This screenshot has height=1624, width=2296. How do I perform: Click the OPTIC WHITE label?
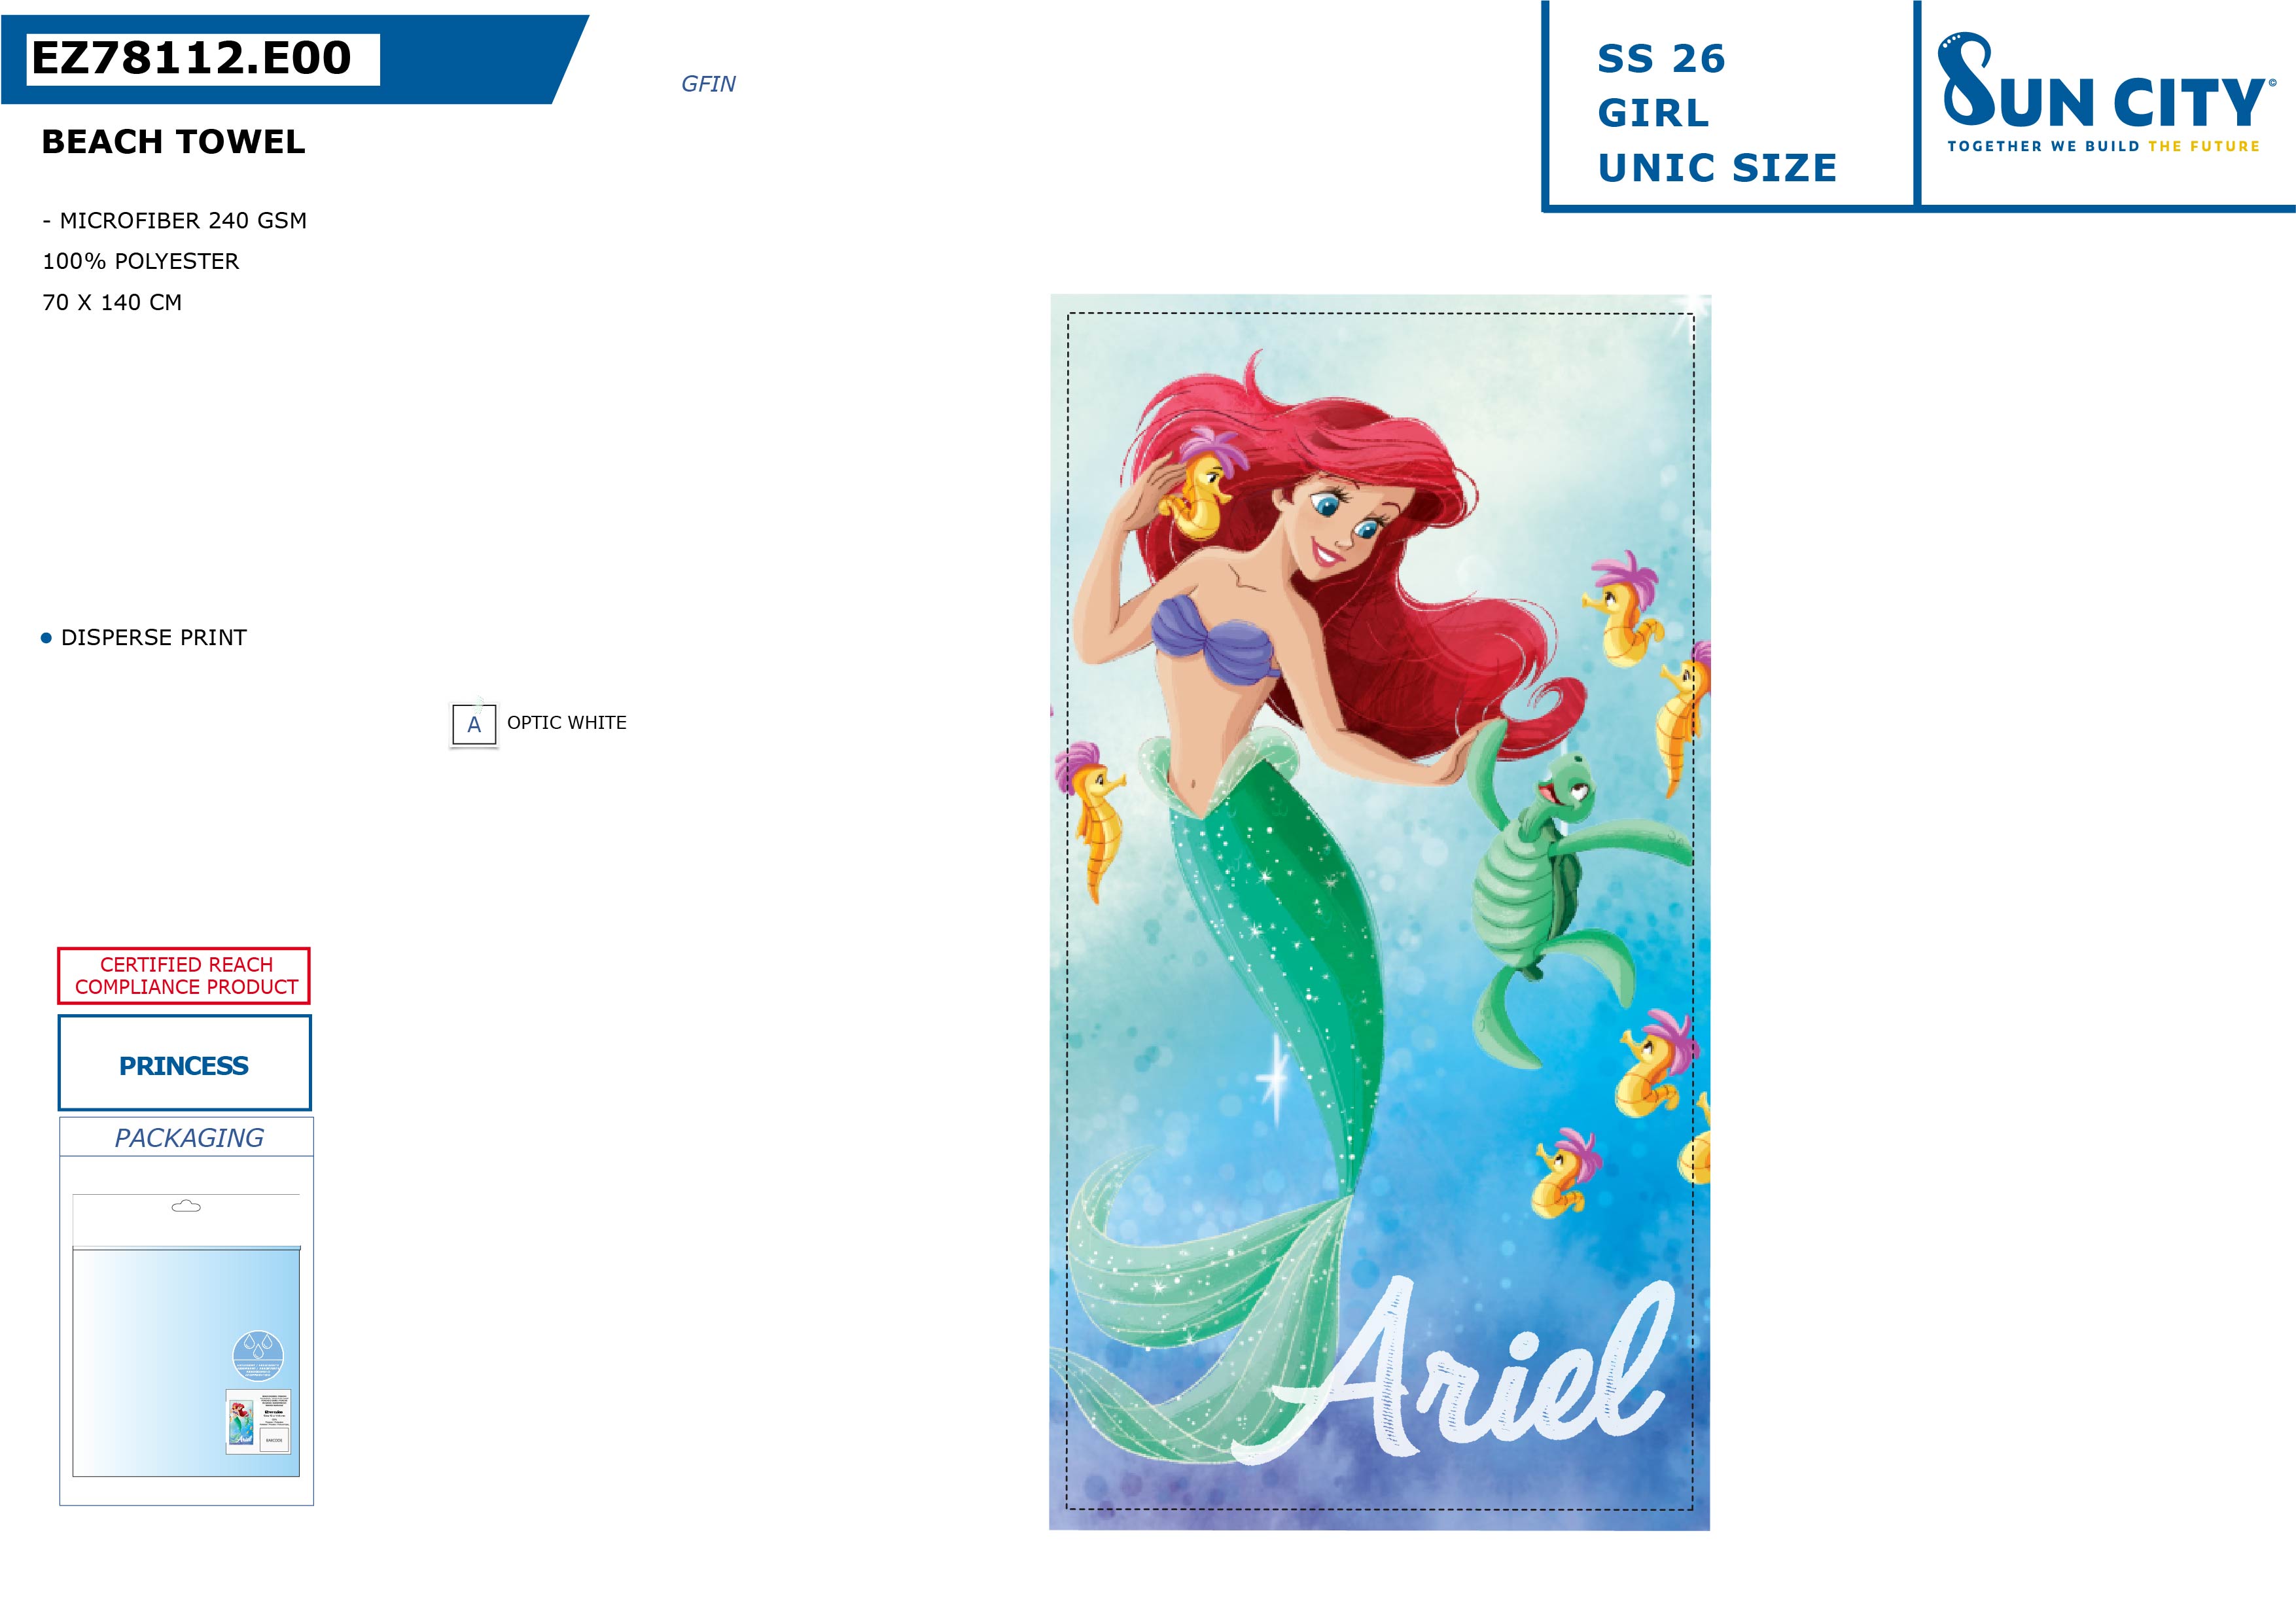click(x=567, y=722)
